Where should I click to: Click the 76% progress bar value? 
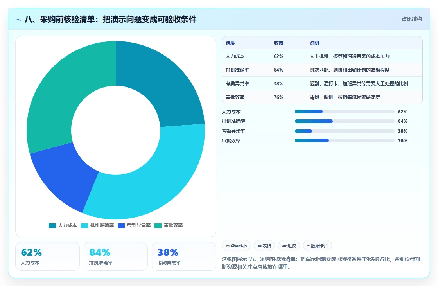402,140
